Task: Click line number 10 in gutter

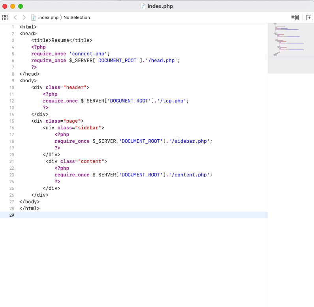Action: click(12, 87)
